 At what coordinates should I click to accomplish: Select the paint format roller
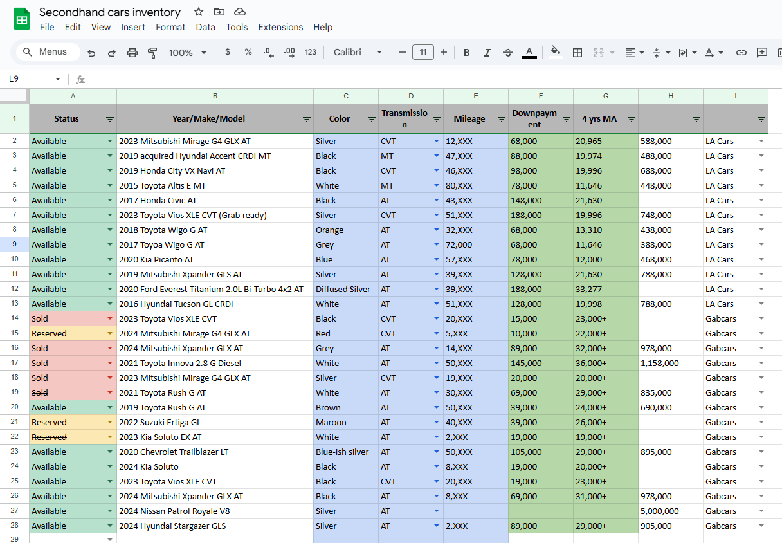coord(152,53)
